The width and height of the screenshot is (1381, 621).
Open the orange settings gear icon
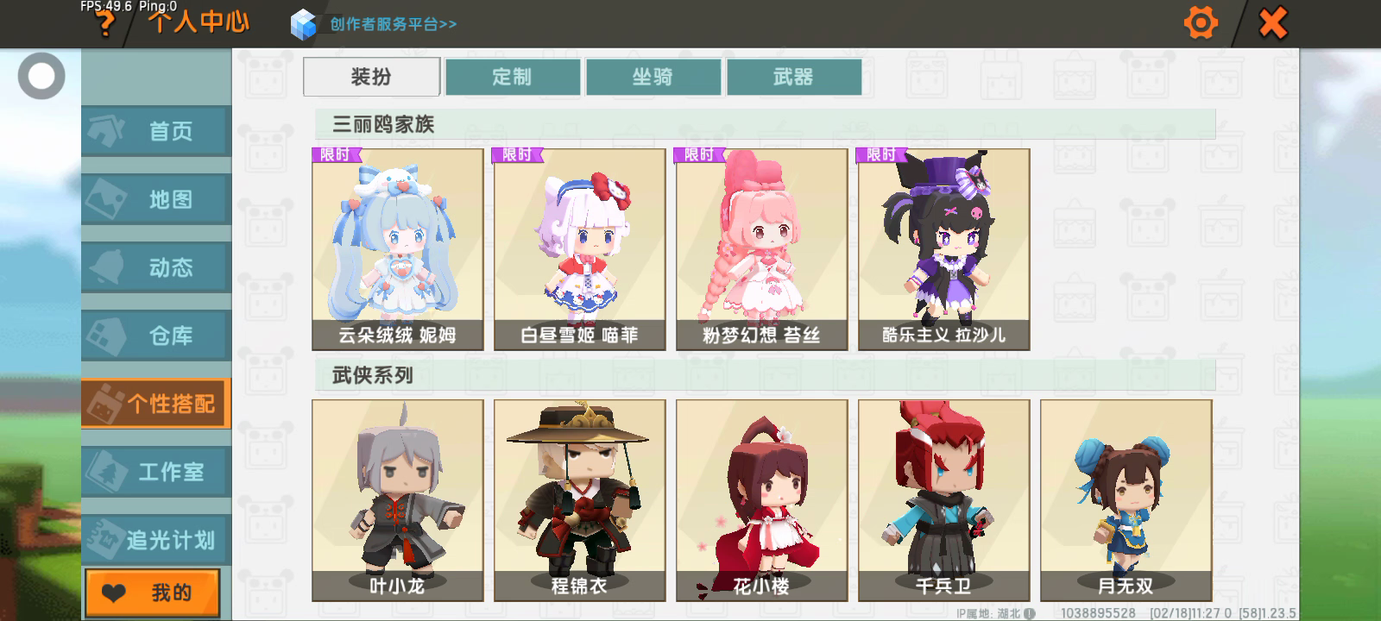(1200, 22)
